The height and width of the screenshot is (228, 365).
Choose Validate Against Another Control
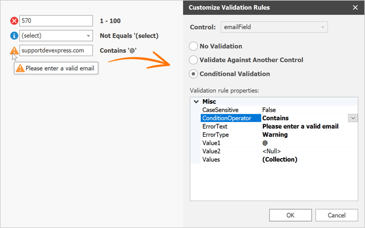[x=194, y=60]
